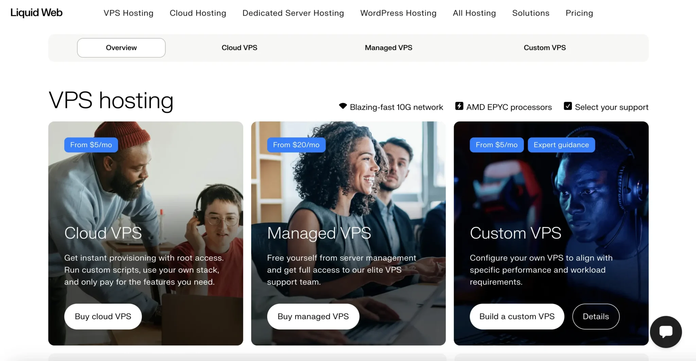Select the Managed VPS tab

click(388, 48)
